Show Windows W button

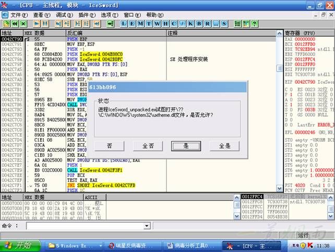(157, 24)
